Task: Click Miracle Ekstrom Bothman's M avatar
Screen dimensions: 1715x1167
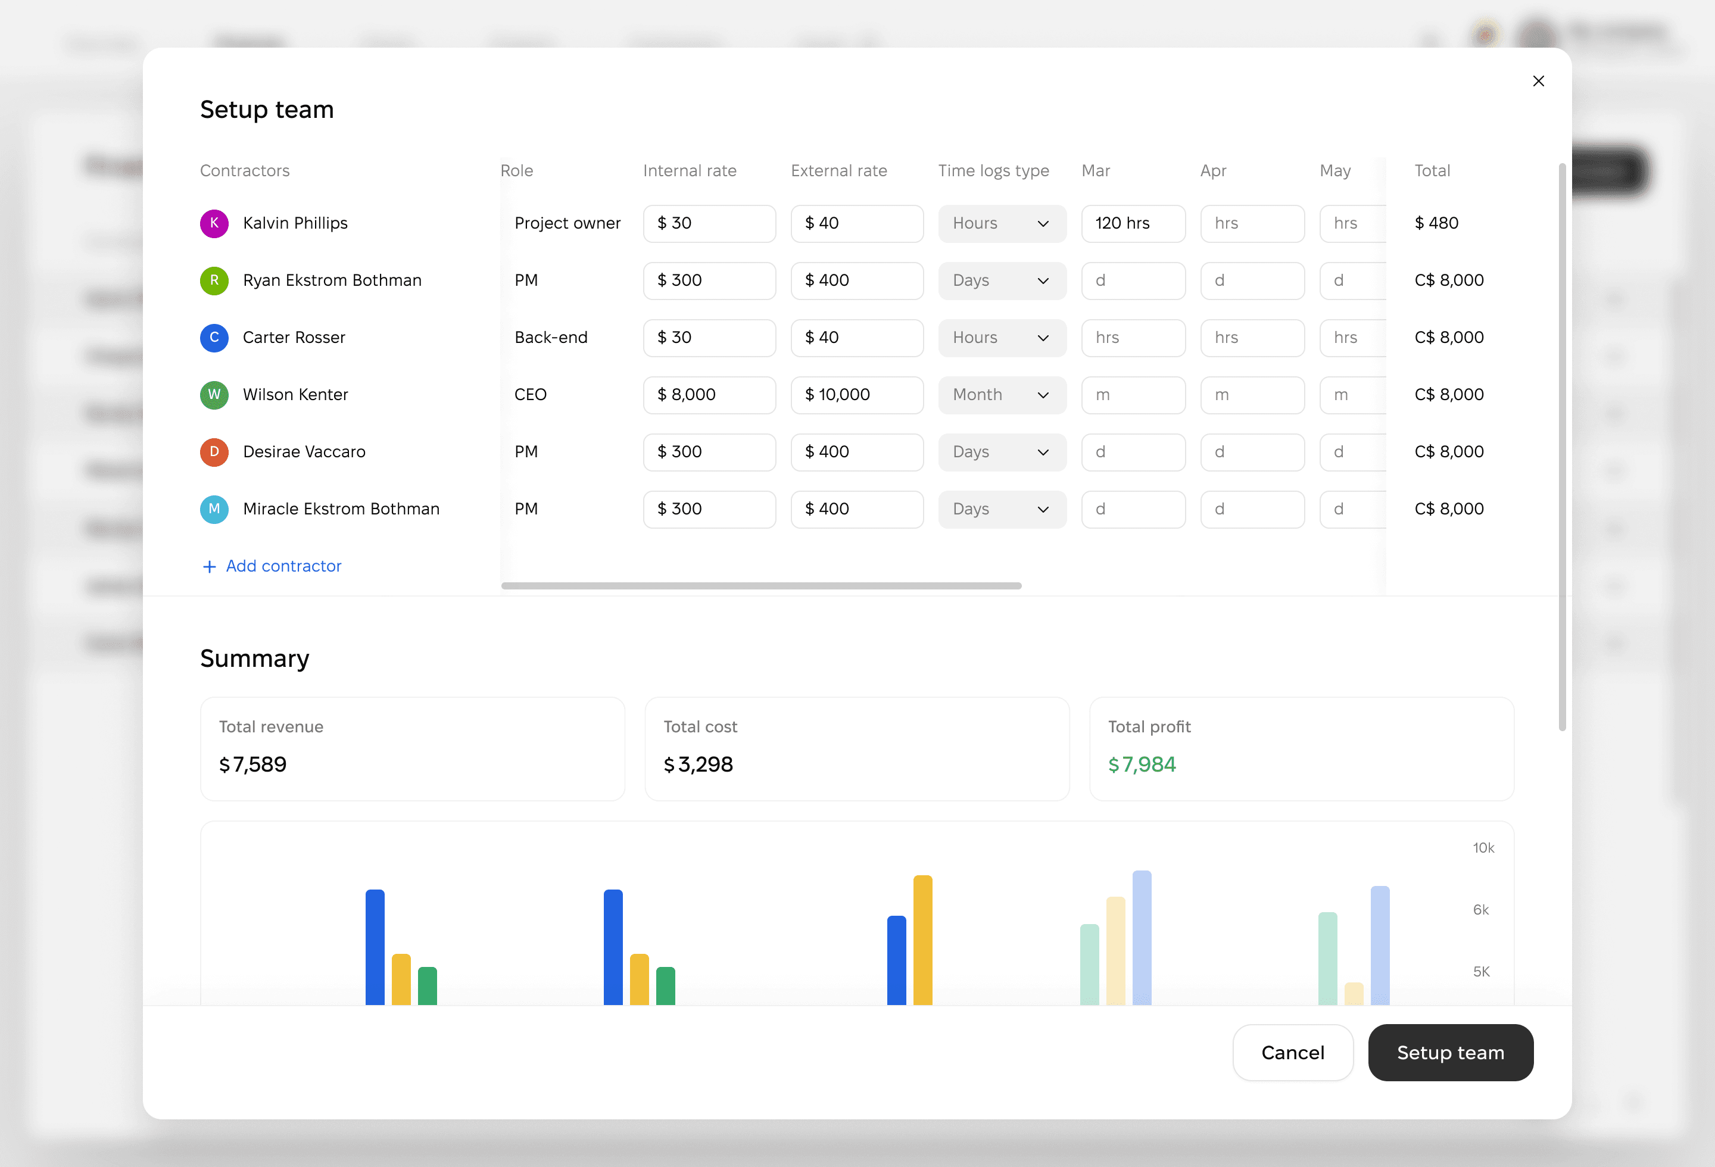Action: (x=214, y=509)
